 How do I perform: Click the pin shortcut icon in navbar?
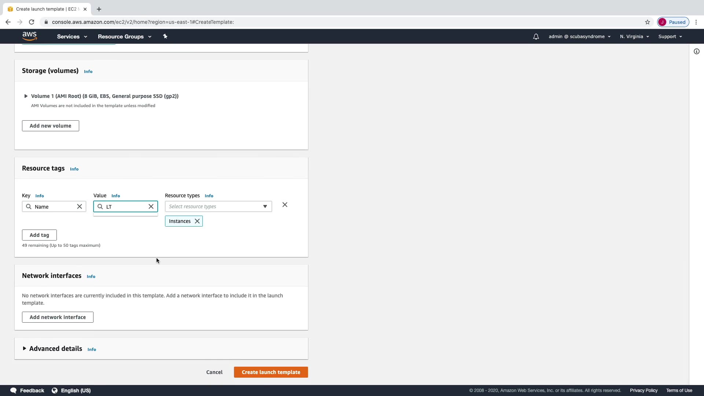click(x=165, y=36)
